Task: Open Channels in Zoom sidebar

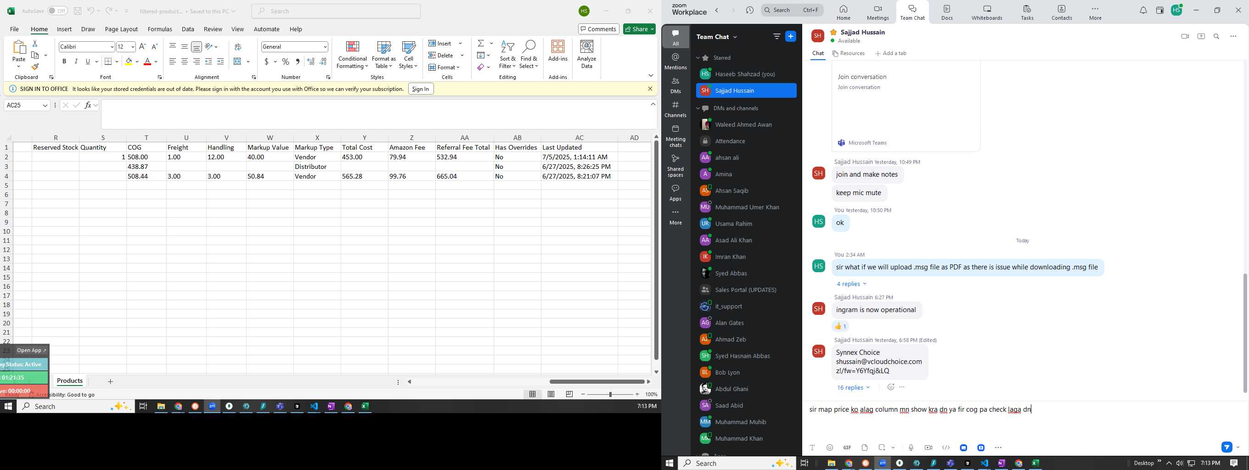Action: point(675,109)
